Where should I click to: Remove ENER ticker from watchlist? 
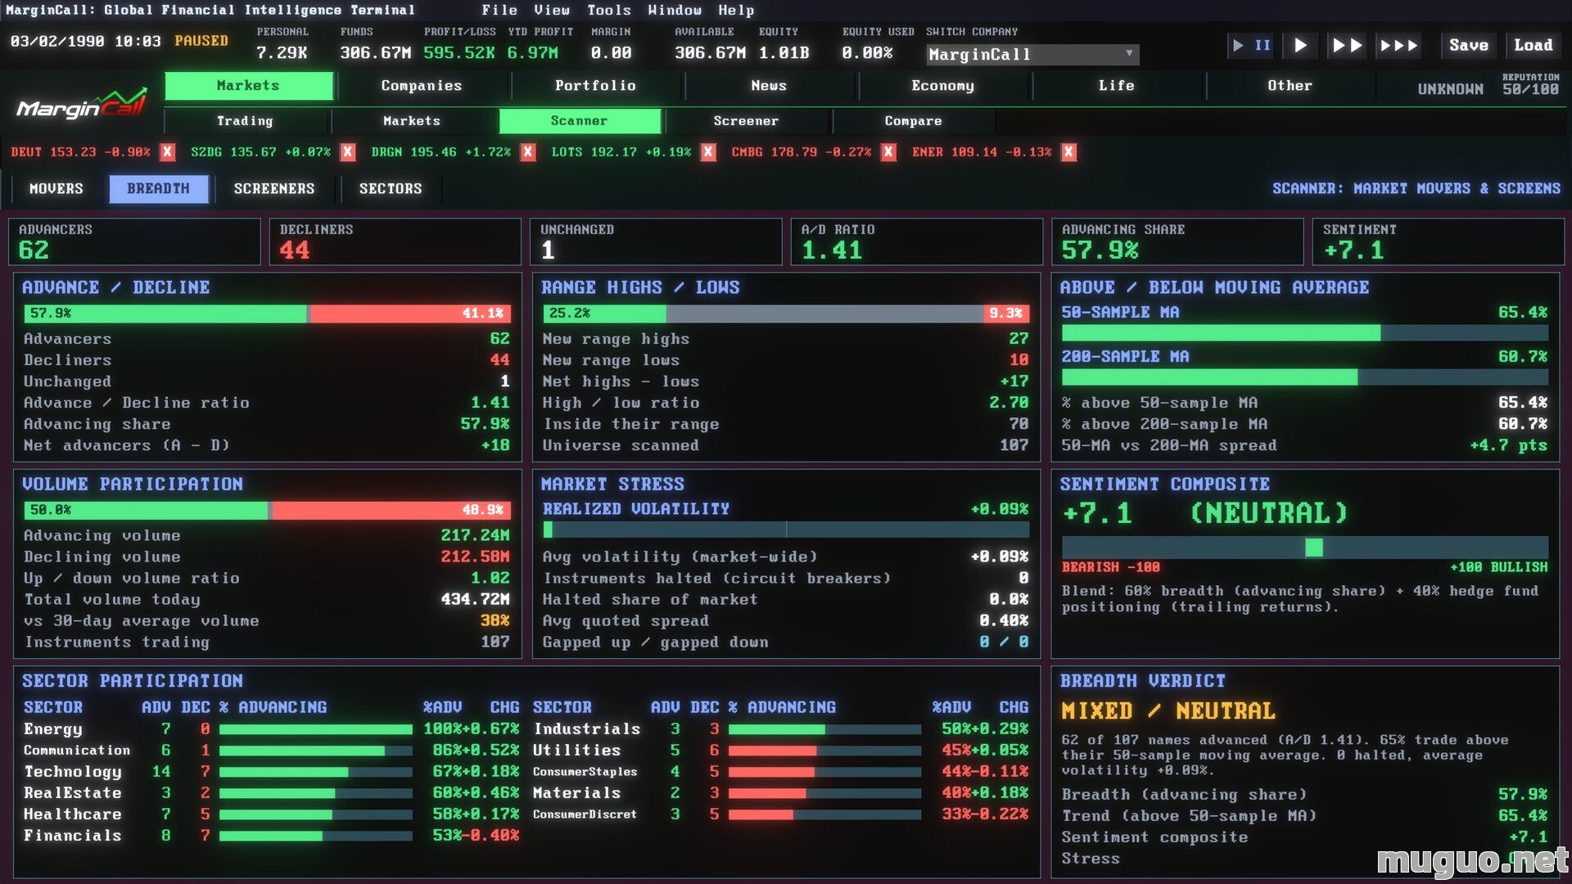pyautogui.click(x=1068, y=152)
